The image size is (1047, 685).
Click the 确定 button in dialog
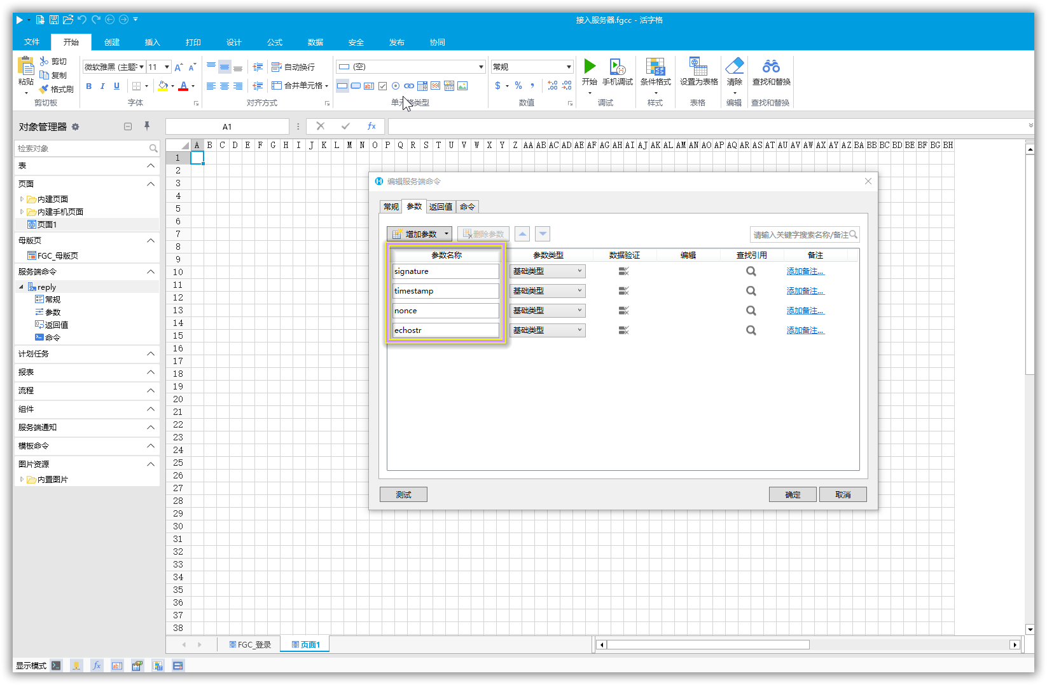click(793, 494)
